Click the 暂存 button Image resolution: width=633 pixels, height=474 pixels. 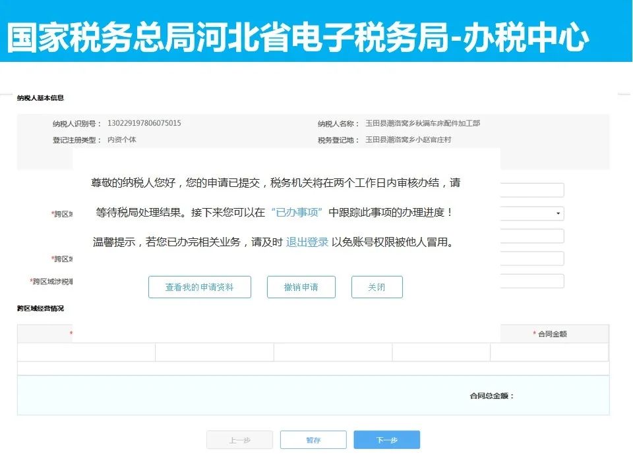click(x=313, y=440)
